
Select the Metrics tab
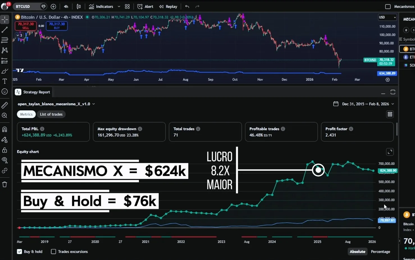pyautogui.click(x=26, y=114)
